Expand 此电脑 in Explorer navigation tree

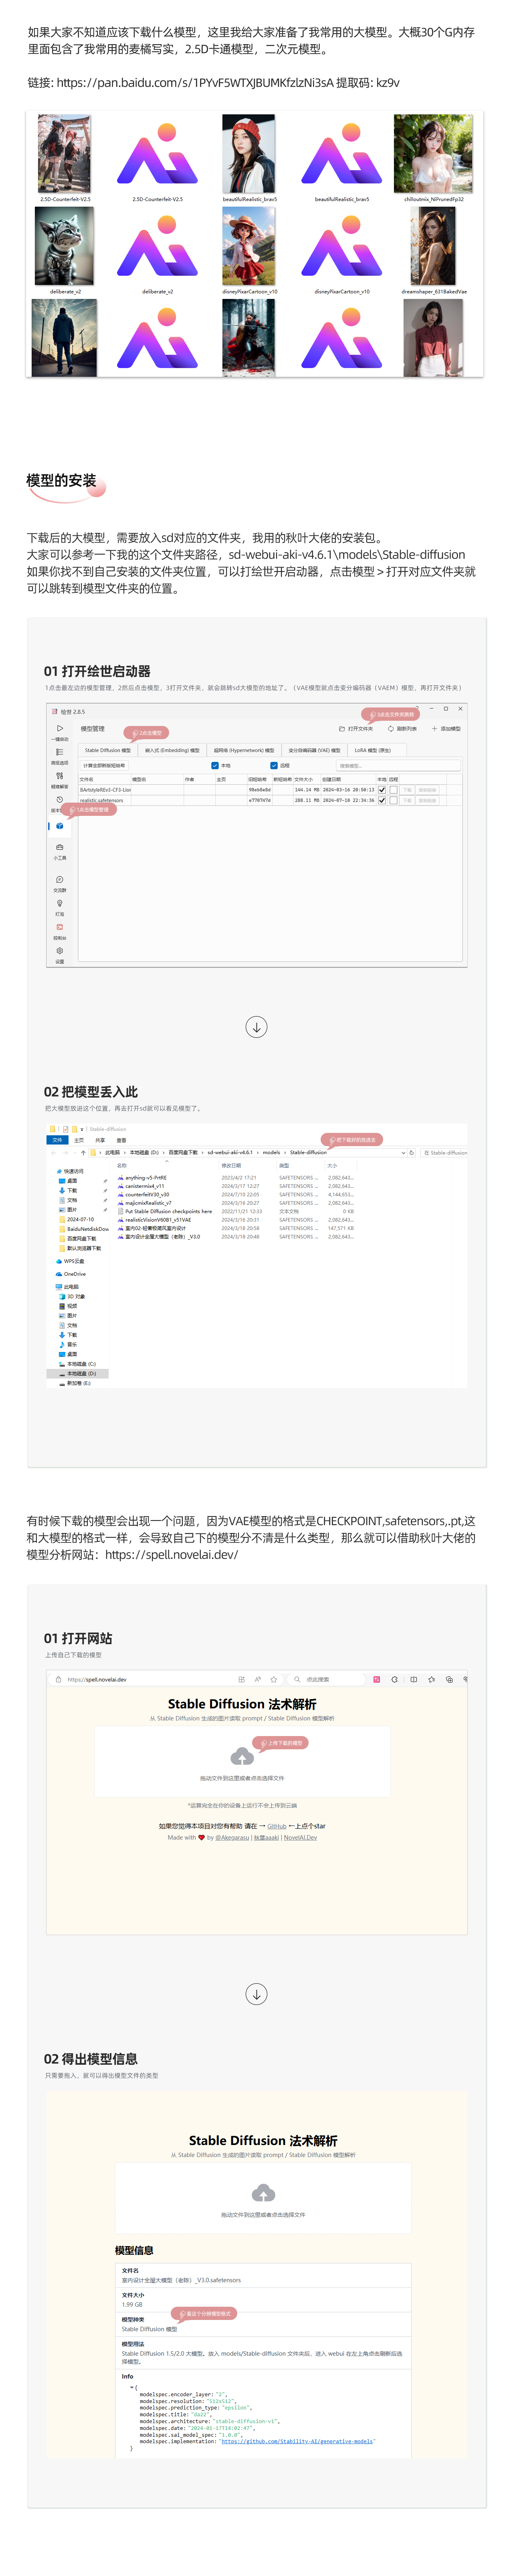68,1287
